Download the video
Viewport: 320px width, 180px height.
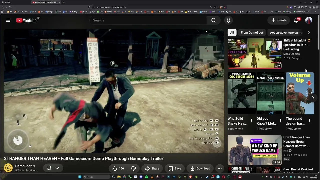pyautogui.click(x=200, y=168)
